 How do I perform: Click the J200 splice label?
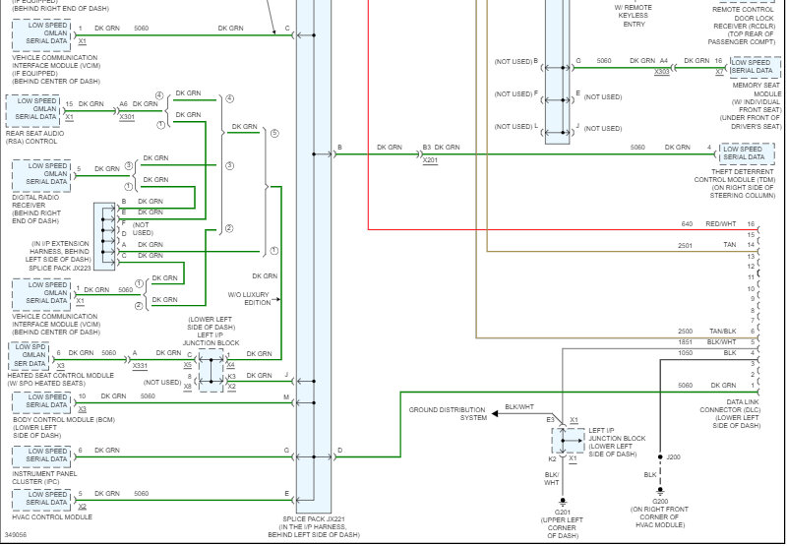point(673,457)
